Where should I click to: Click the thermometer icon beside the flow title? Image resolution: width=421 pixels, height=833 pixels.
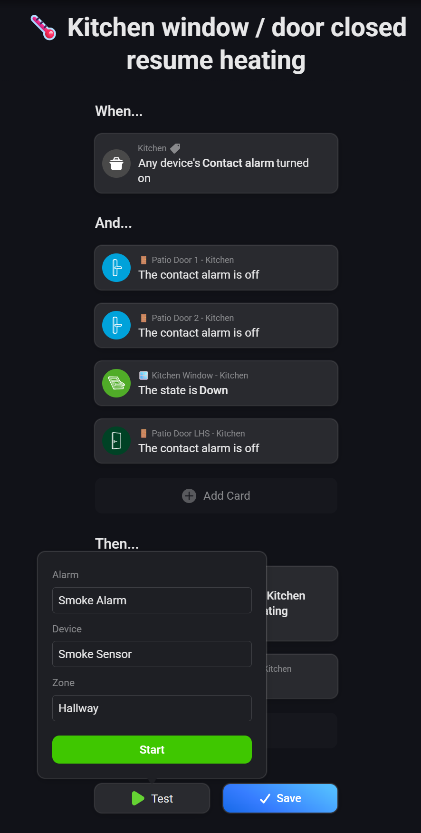43,28
